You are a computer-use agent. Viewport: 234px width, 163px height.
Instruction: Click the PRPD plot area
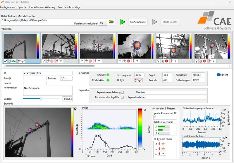[109, 129]
